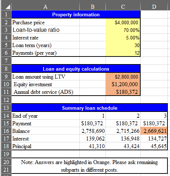Image resolution: width=170 pixels, height=176 pixels.
Task: Select row 19 header
Action: click(x=6, y=154)
